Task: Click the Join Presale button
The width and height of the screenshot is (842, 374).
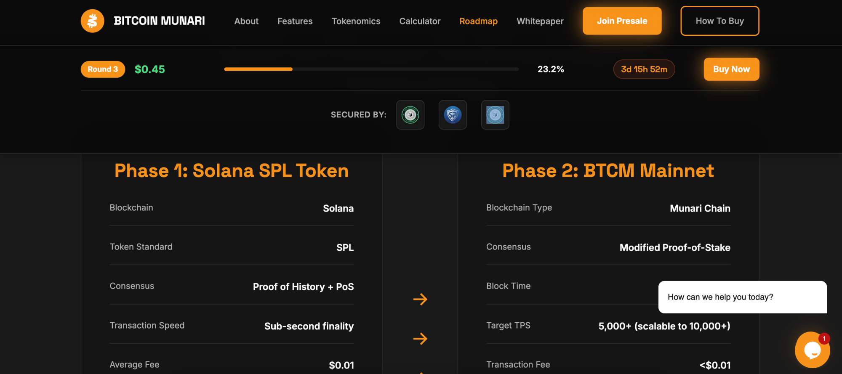Action: coord(622,21)
